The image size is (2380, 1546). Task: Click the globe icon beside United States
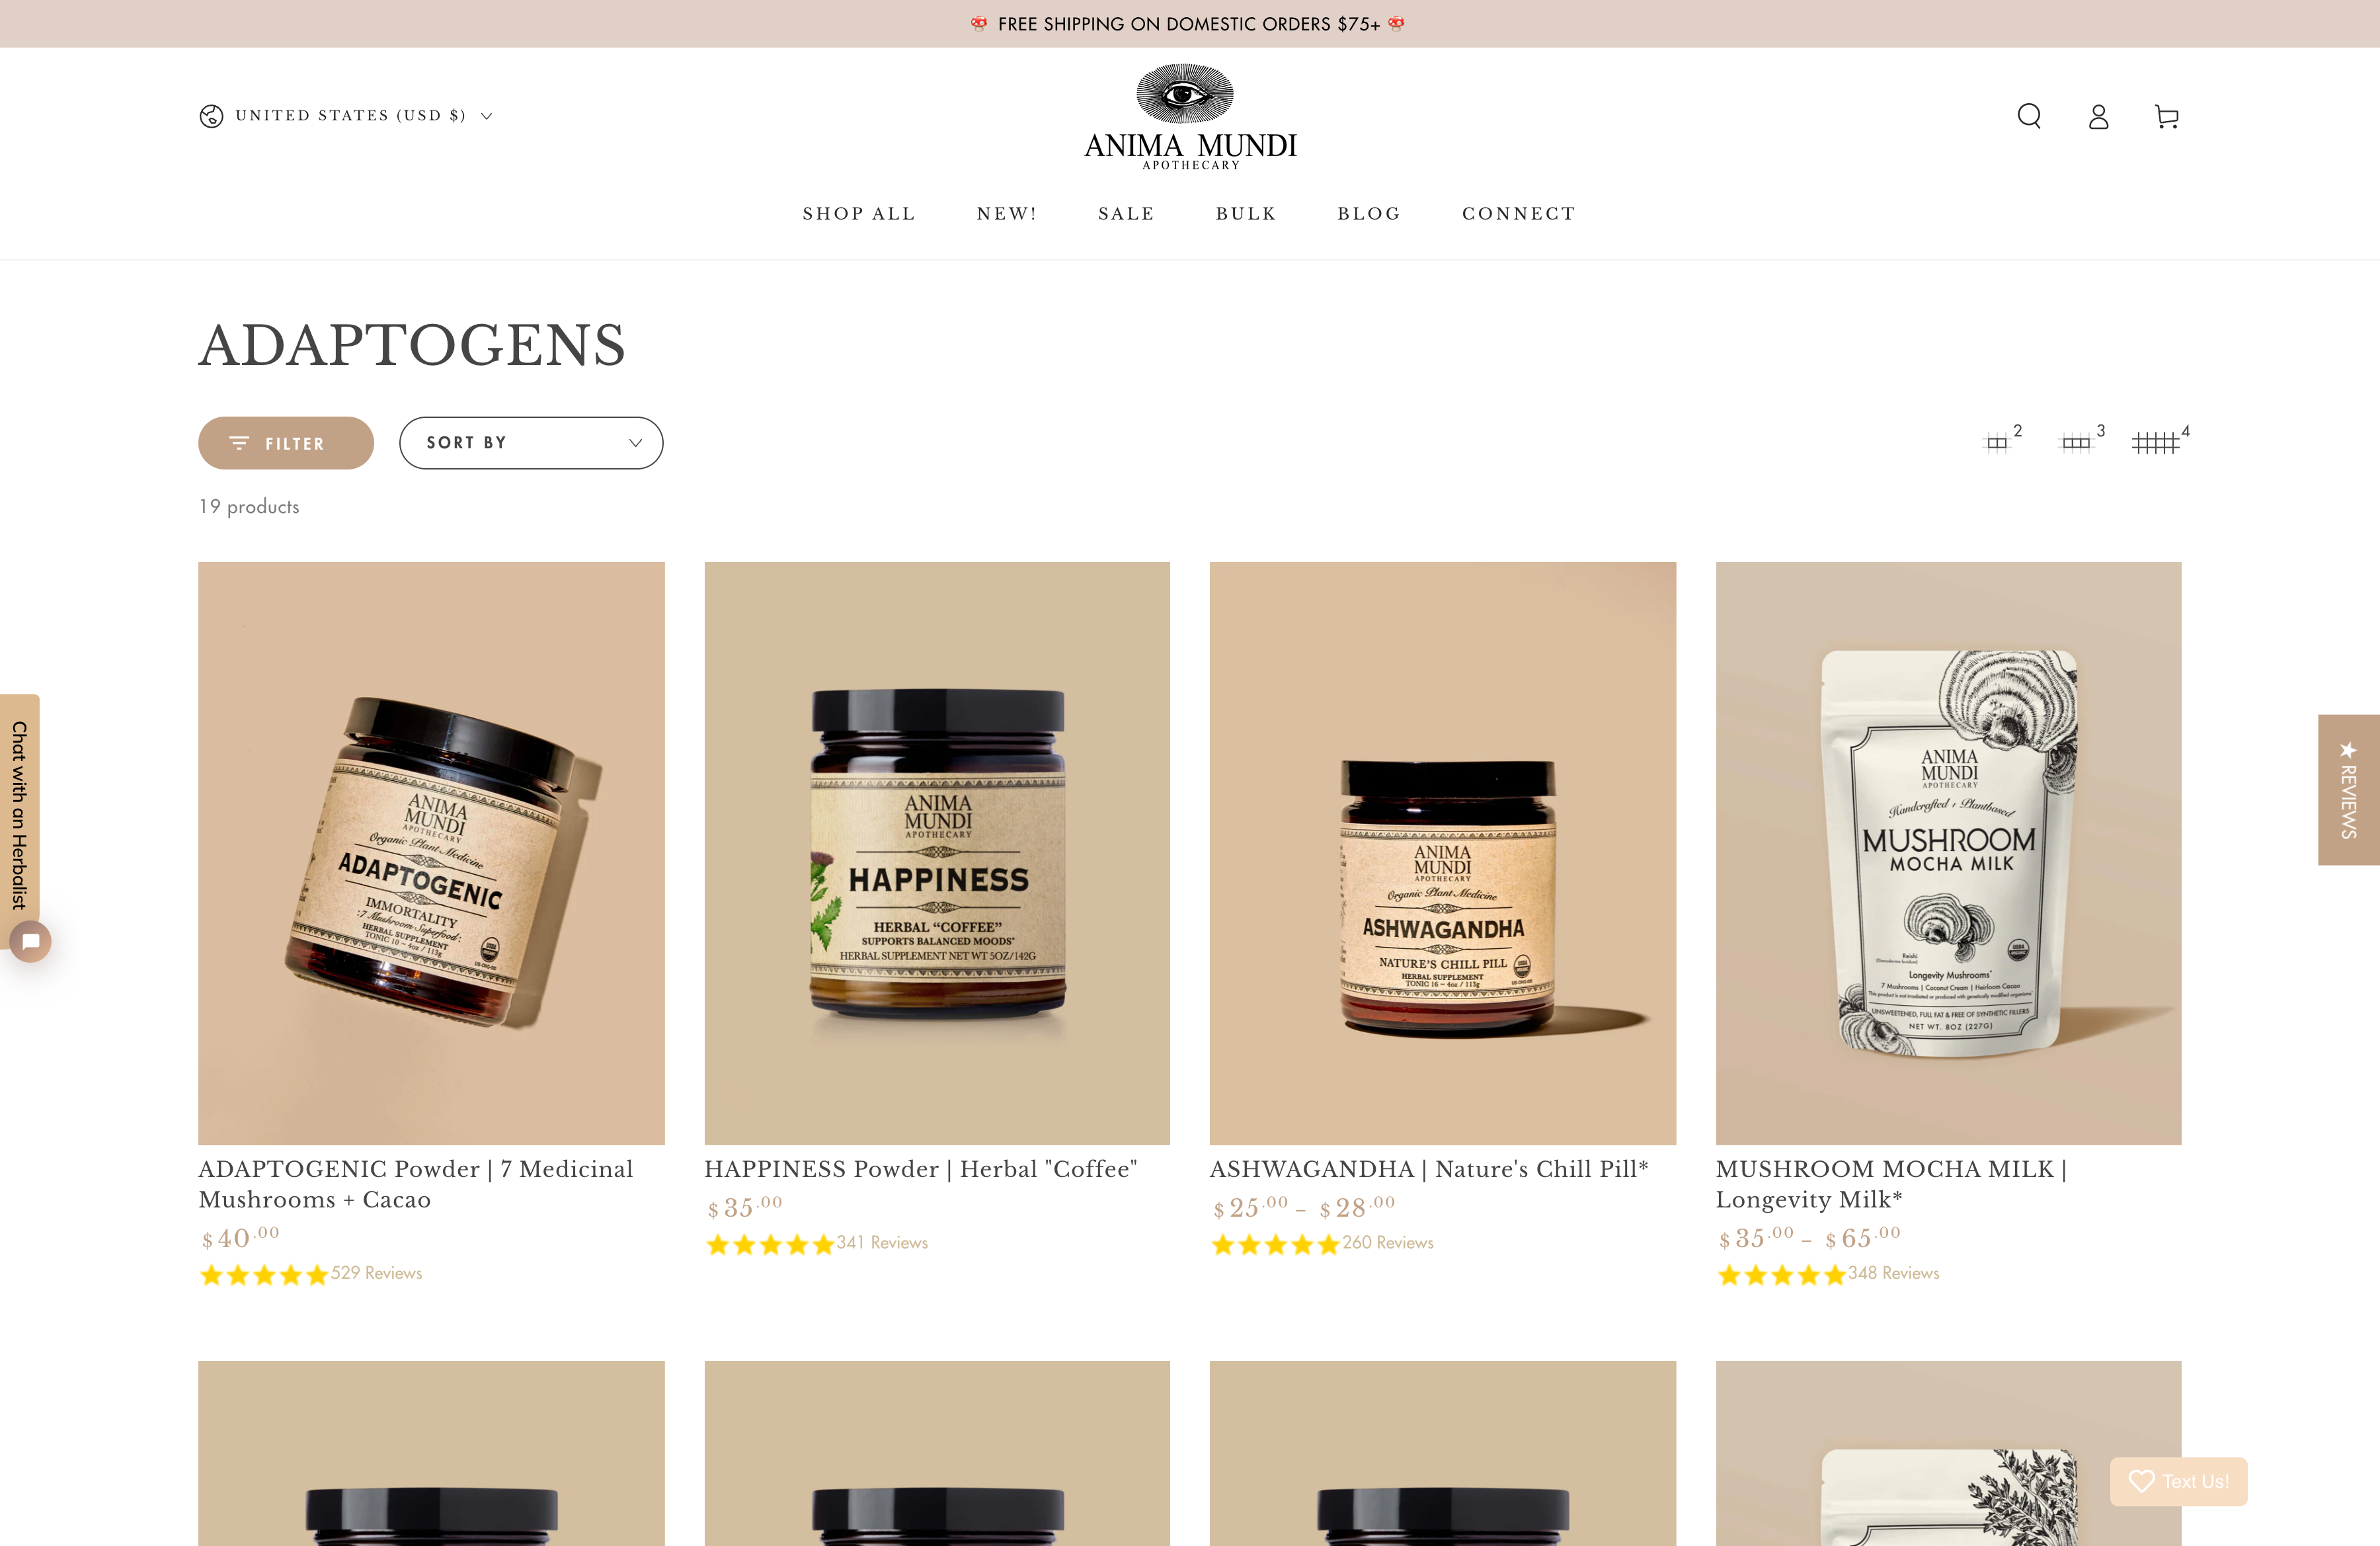211,116
